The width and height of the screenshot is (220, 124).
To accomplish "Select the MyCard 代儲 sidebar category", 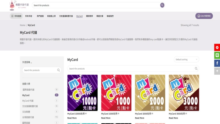I will (x=28, y=101).
